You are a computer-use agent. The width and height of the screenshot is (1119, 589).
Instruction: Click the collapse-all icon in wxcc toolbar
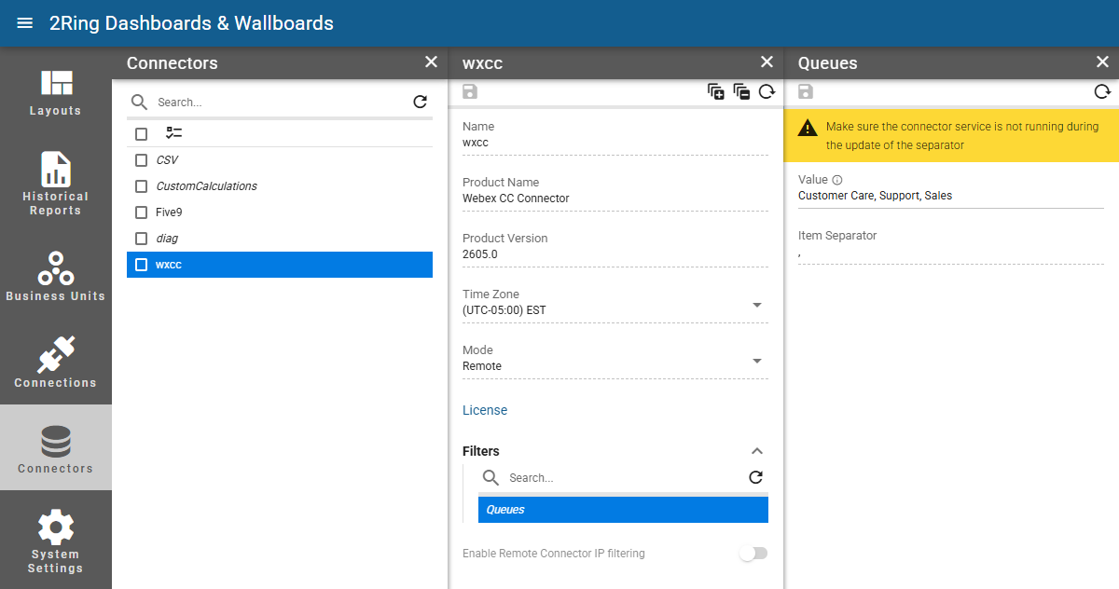(x=741, y=91)
